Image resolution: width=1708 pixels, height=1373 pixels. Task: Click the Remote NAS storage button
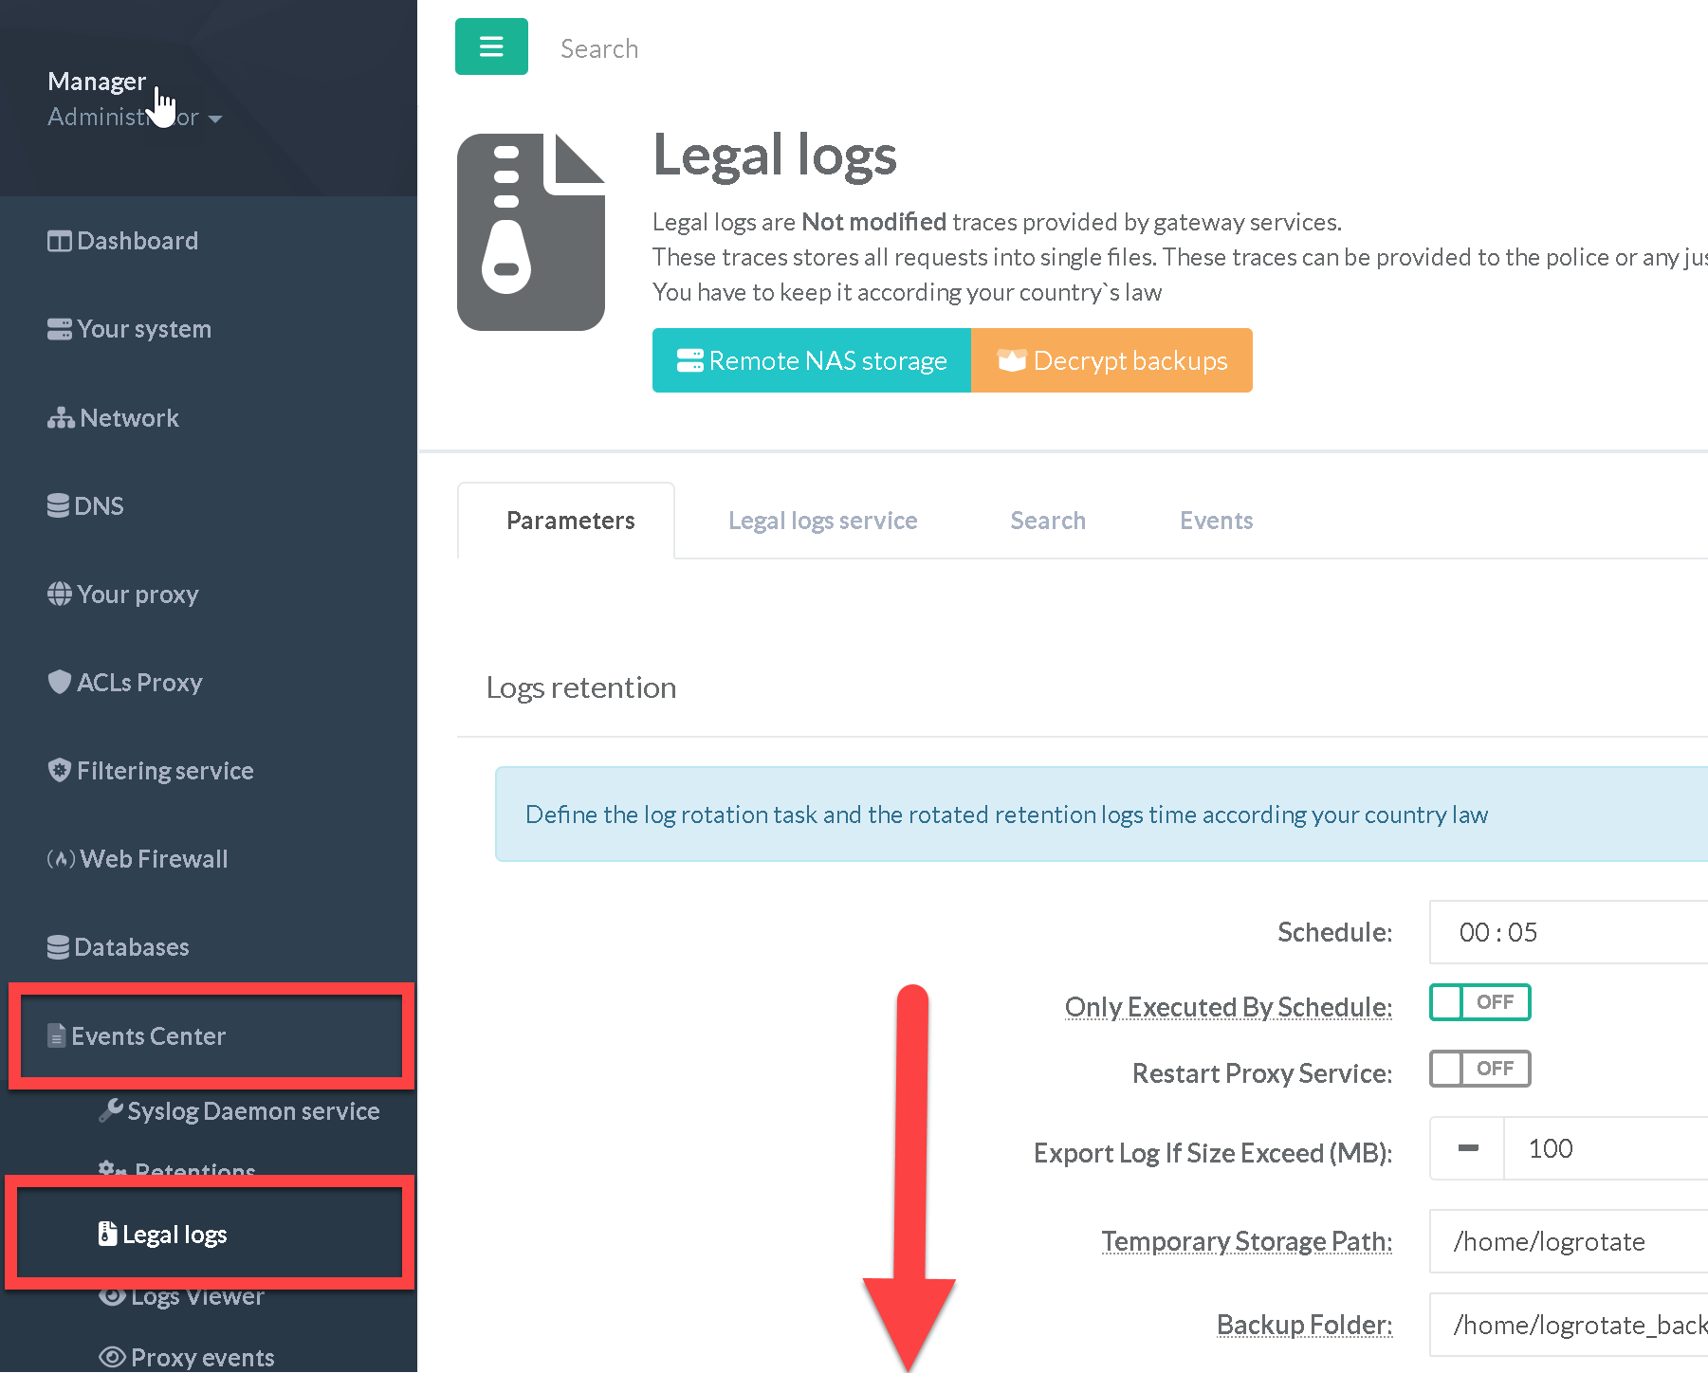point(811,360)
